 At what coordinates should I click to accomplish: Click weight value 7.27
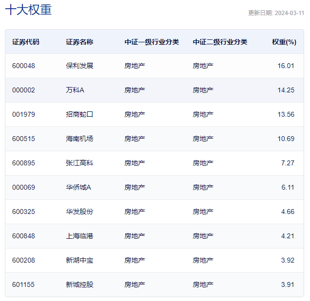point(288,163)
